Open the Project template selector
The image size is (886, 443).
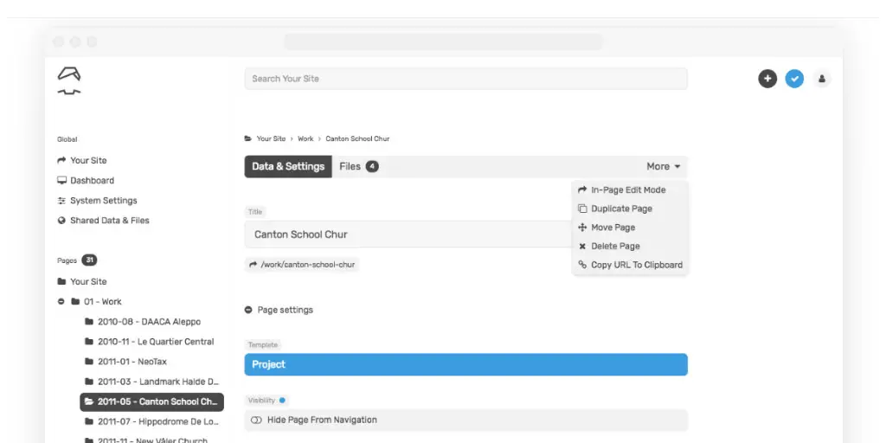(x=466, y=364)
